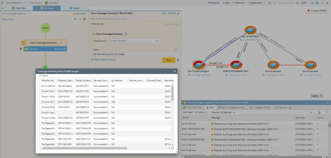Screen dimensions: 331x158
Task: Open the Stencils tool
Action: coord(214,3)
